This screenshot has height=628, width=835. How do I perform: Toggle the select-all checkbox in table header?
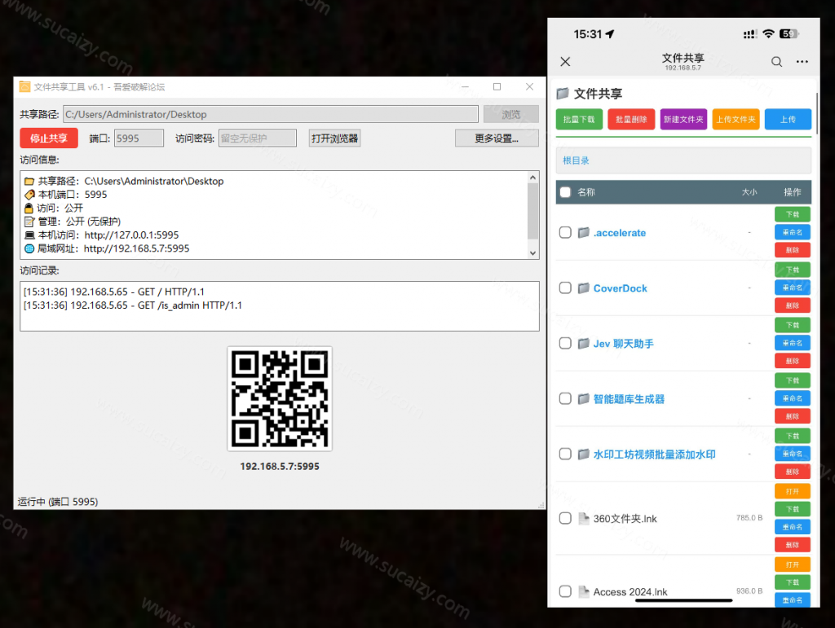pos(566,192)
